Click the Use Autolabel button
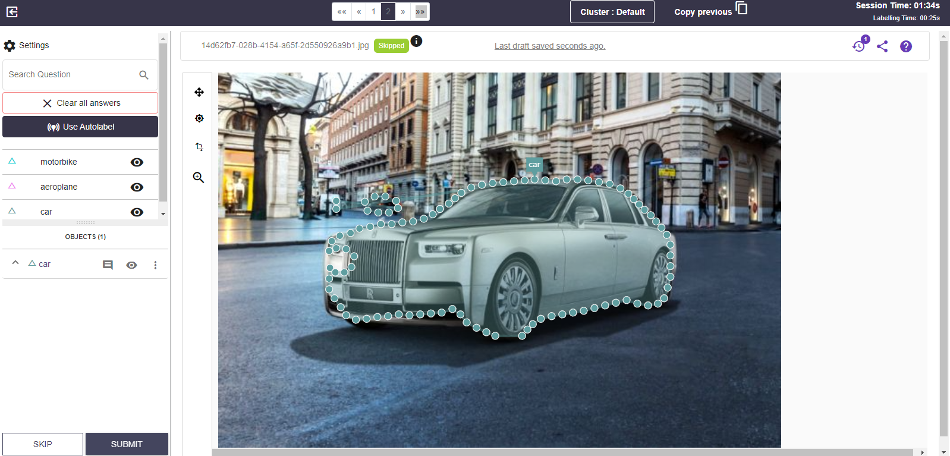 (80, 127)
